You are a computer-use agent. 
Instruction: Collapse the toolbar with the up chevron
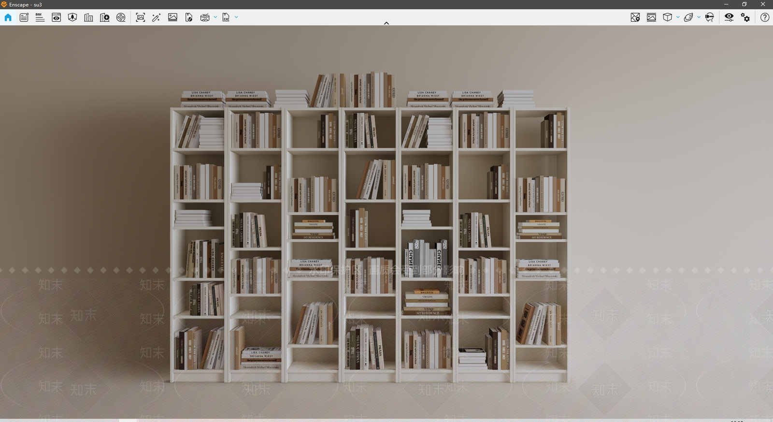point(386,23)
